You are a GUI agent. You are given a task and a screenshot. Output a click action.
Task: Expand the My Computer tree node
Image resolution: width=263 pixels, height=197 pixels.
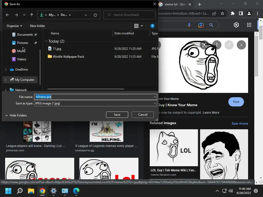click(6, 80)
